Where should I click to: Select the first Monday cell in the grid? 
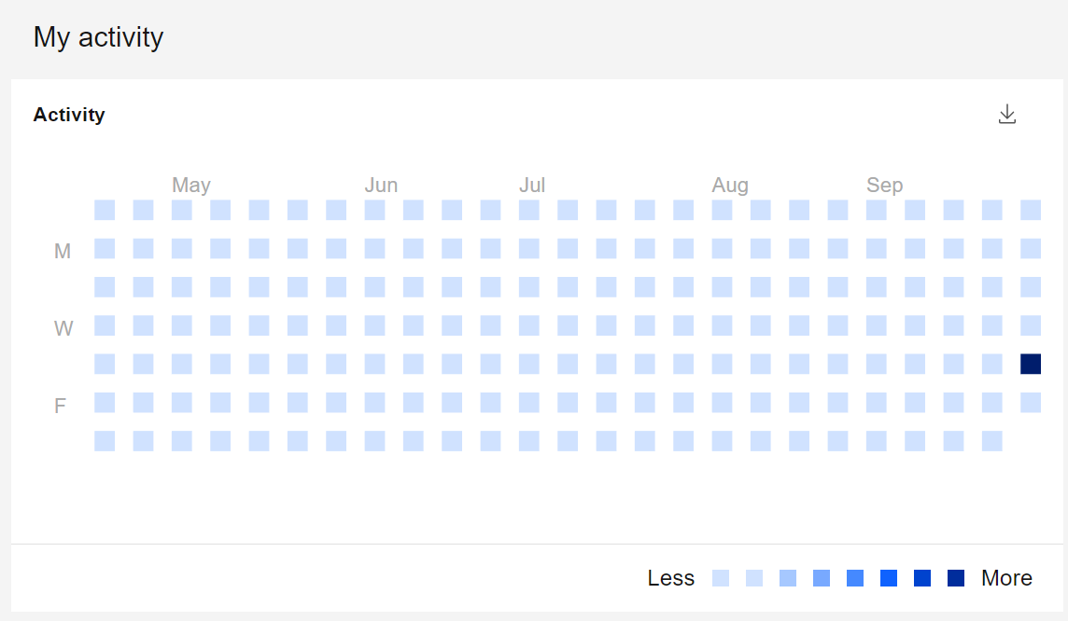click(x=105, y=248)
